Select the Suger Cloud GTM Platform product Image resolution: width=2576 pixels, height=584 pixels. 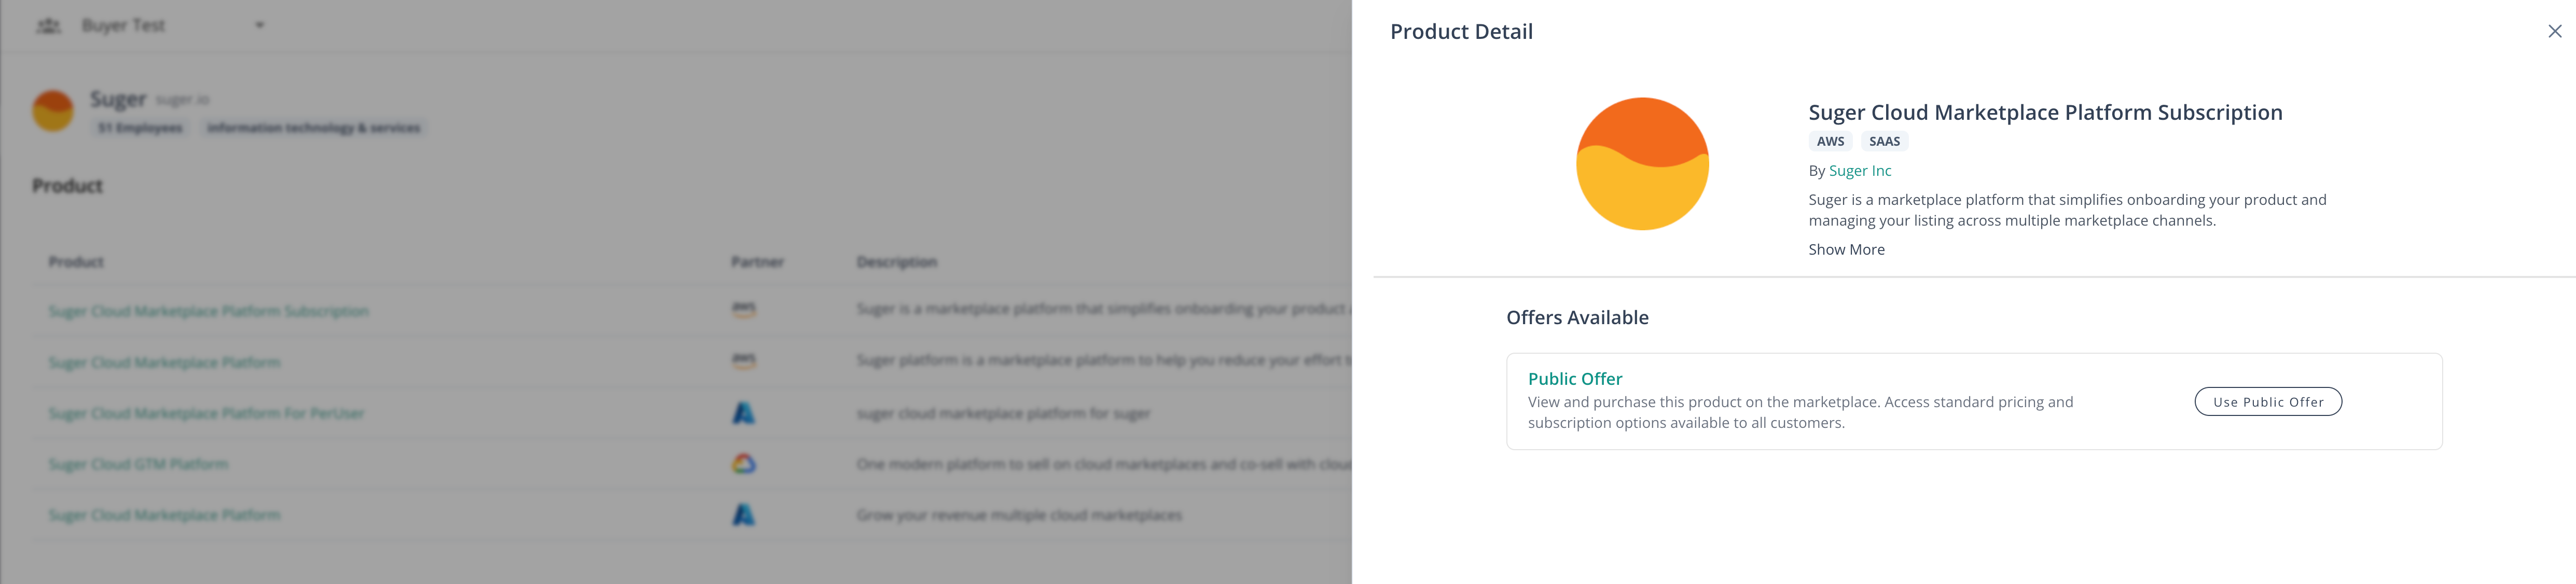click(x=139, y=463)
